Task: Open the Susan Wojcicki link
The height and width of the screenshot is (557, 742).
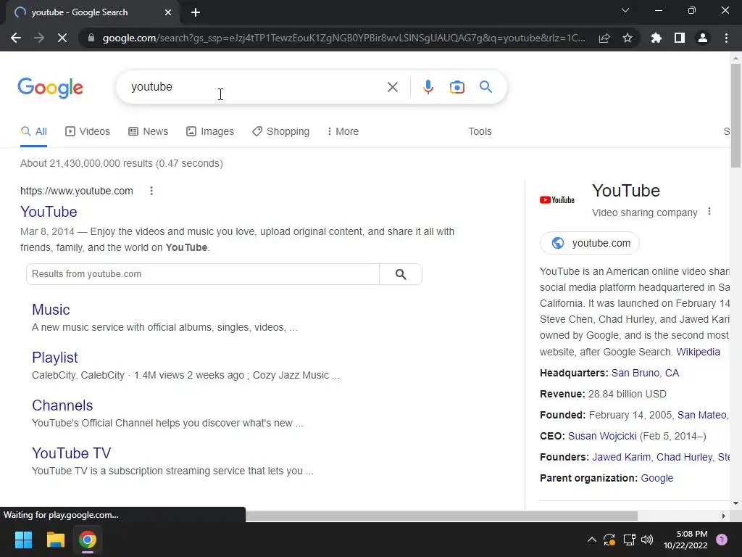Action: click(x=602, y=436)
